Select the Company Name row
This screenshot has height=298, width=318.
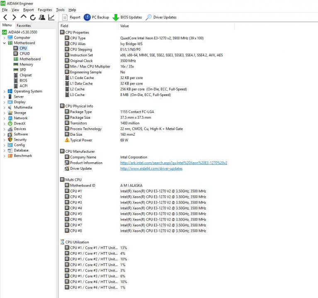tap(106, 157)
